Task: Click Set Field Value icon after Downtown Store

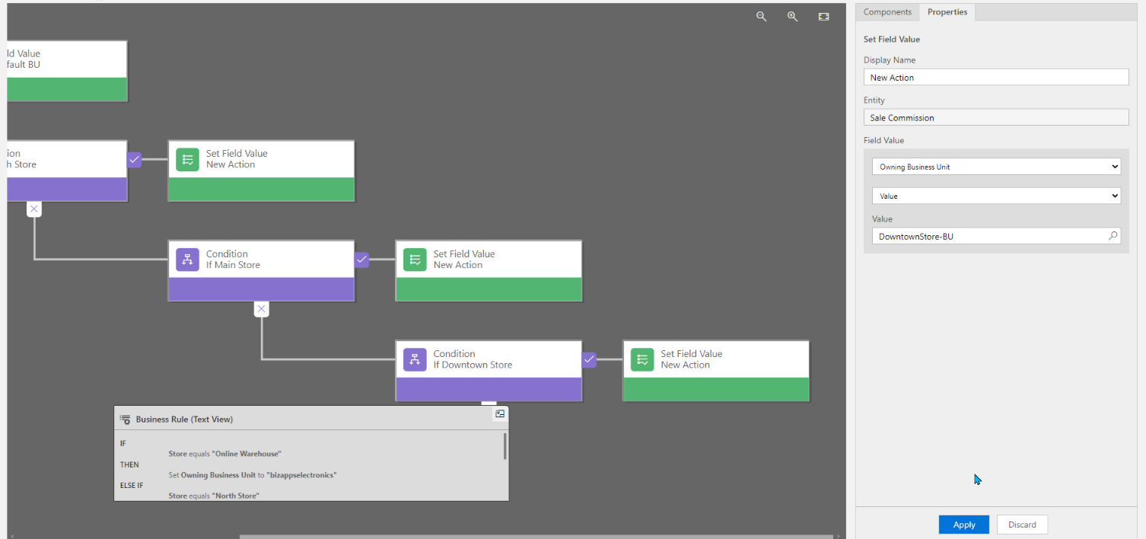Action: click(x=642, y=359)
